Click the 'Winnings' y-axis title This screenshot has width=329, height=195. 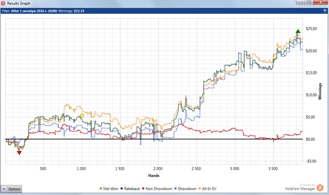coord(320,91)
